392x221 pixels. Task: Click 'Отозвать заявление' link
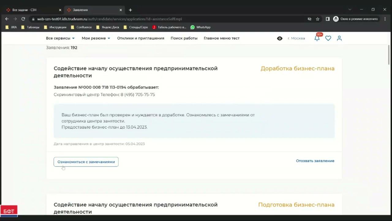(315, 161)
